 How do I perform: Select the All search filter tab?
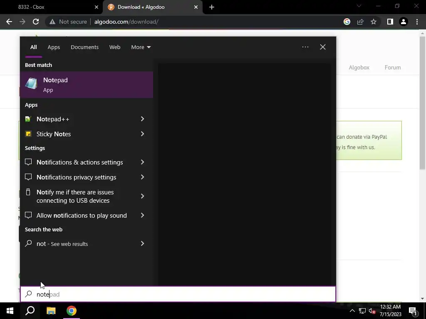(33, 47)
